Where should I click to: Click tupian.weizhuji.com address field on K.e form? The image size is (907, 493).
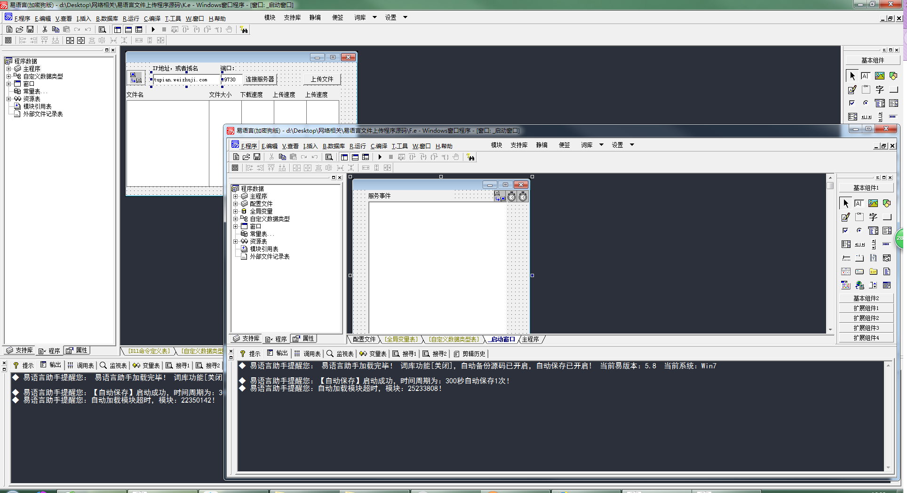pyautogui.click(x=186, y=80)
